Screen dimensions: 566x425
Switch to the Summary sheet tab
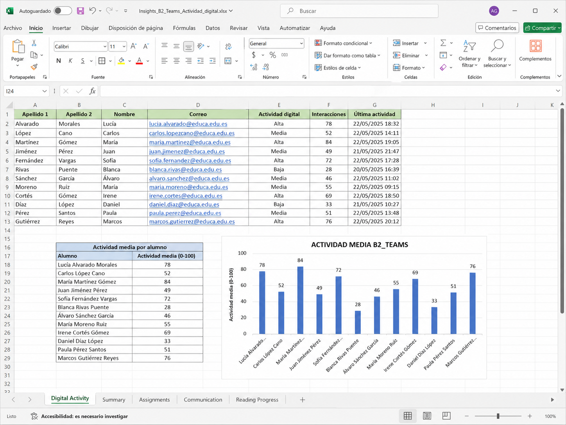[114, 400]
